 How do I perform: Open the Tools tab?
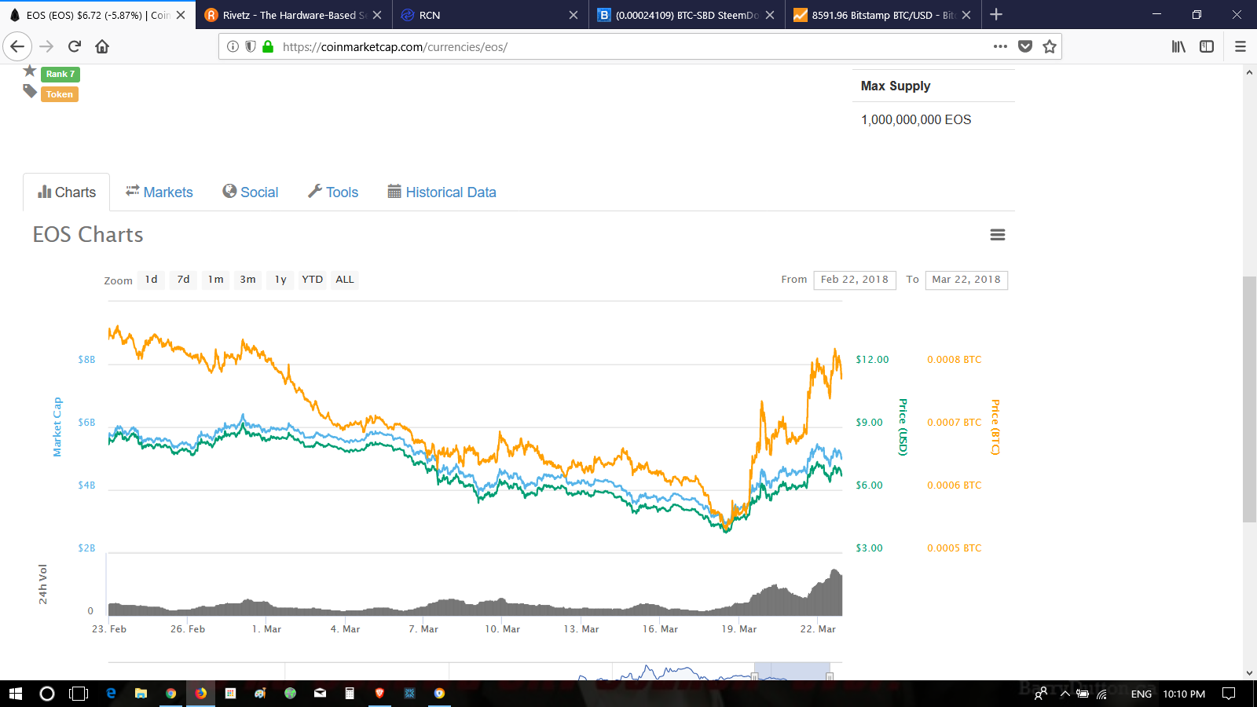(x=333, y=192)
